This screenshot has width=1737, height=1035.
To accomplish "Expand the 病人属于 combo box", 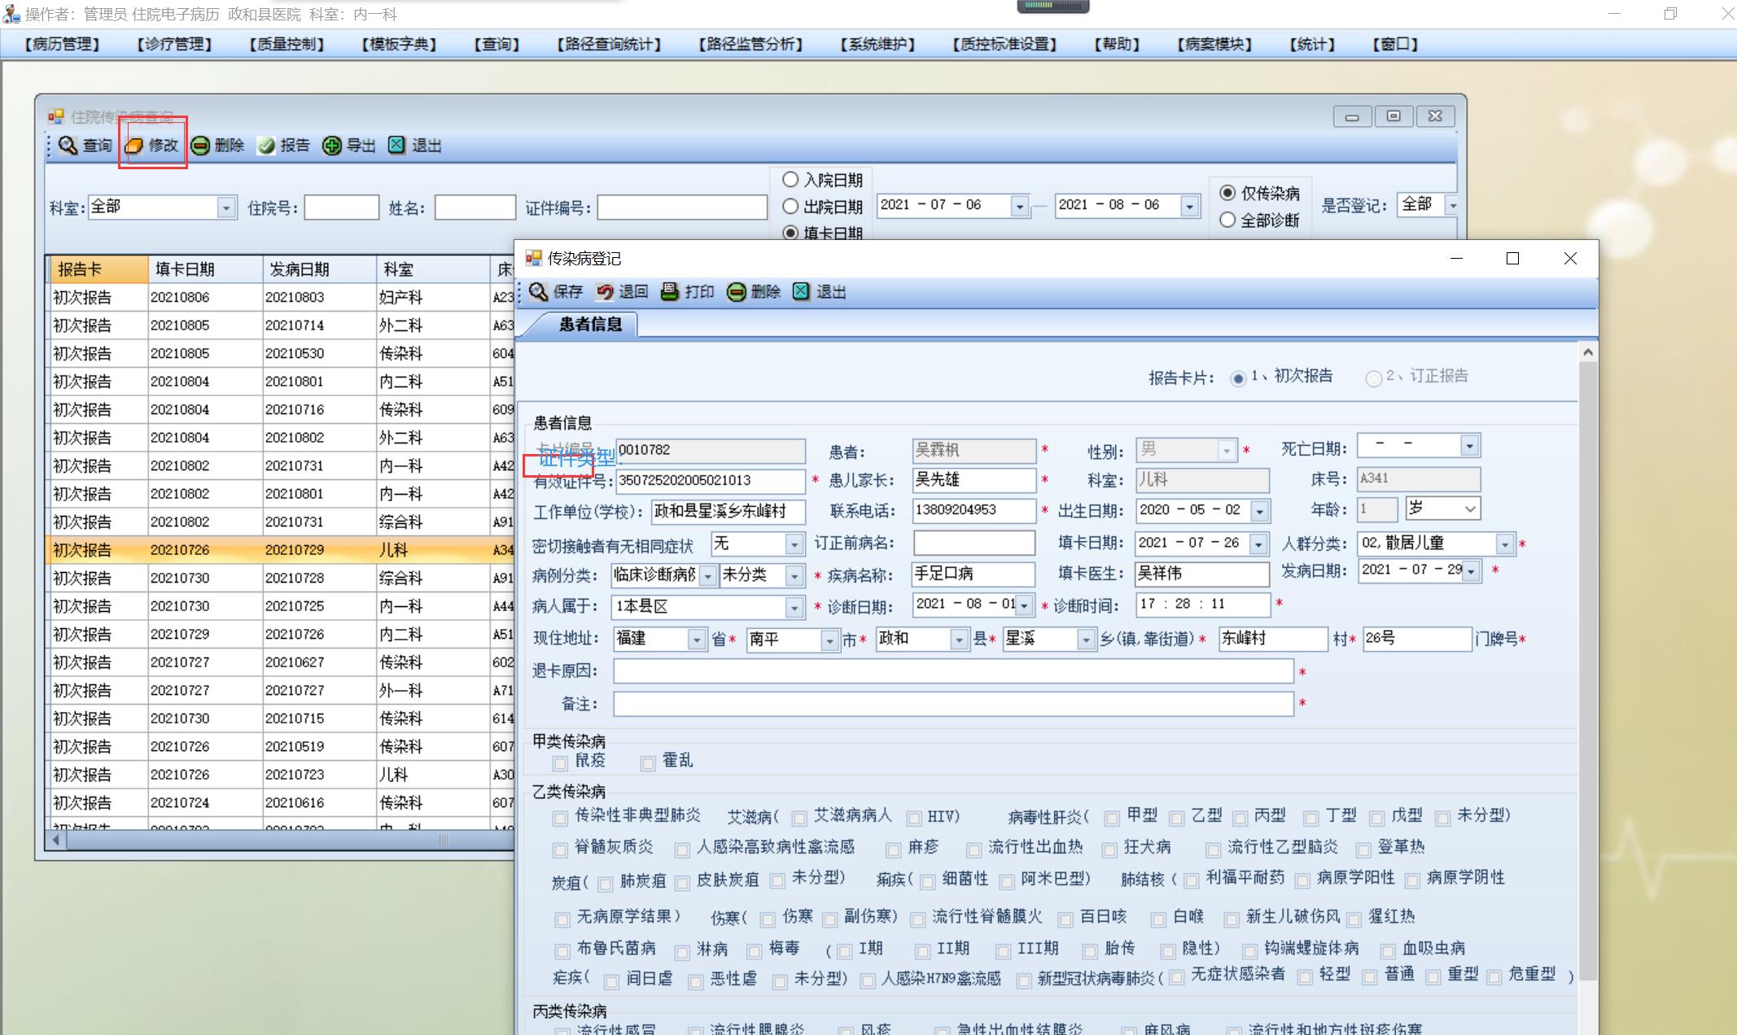I will click(x=794, y=607).
